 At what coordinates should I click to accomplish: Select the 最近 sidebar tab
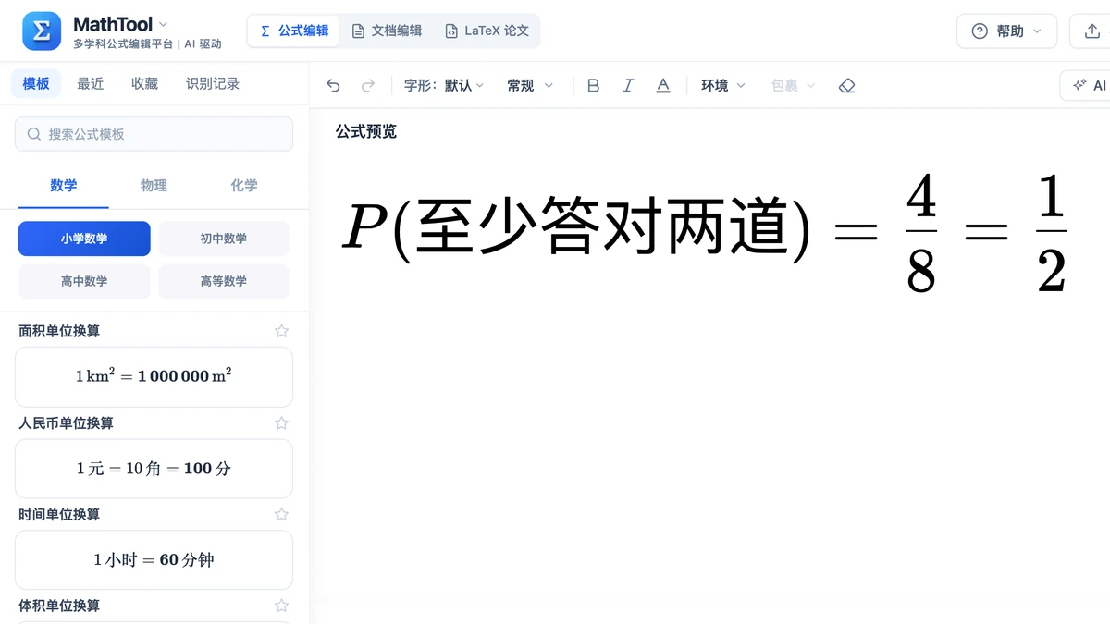[x=90, y=83]
